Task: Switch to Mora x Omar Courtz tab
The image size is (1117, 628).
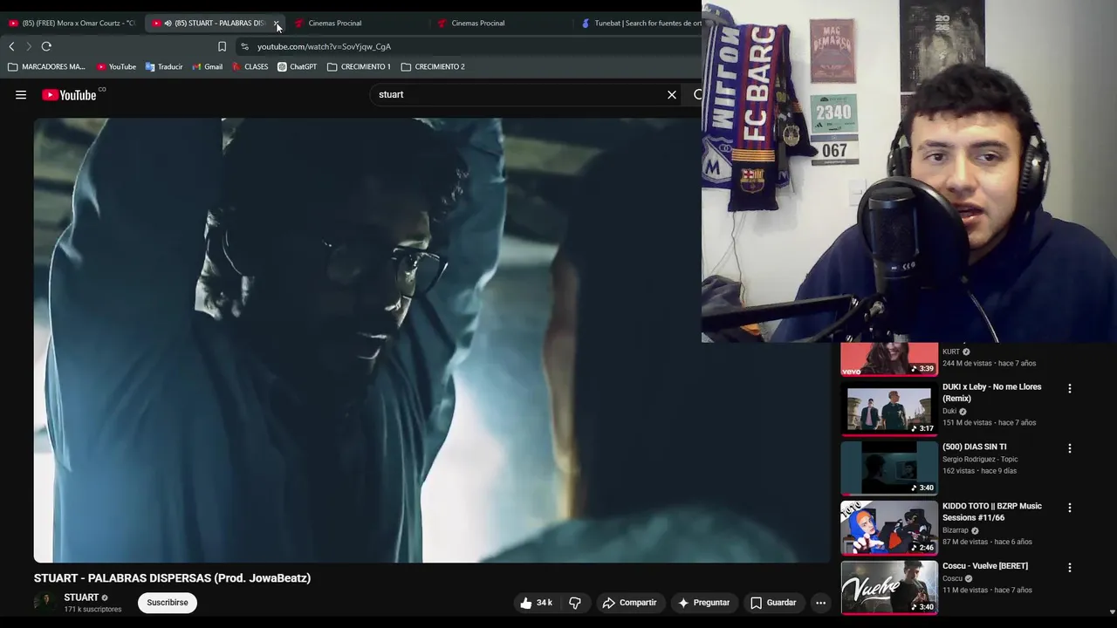Action: (72, 24)
